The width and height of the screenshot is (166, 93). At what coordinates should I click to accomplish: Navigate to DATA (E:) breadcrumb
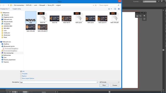coord(29,5)
